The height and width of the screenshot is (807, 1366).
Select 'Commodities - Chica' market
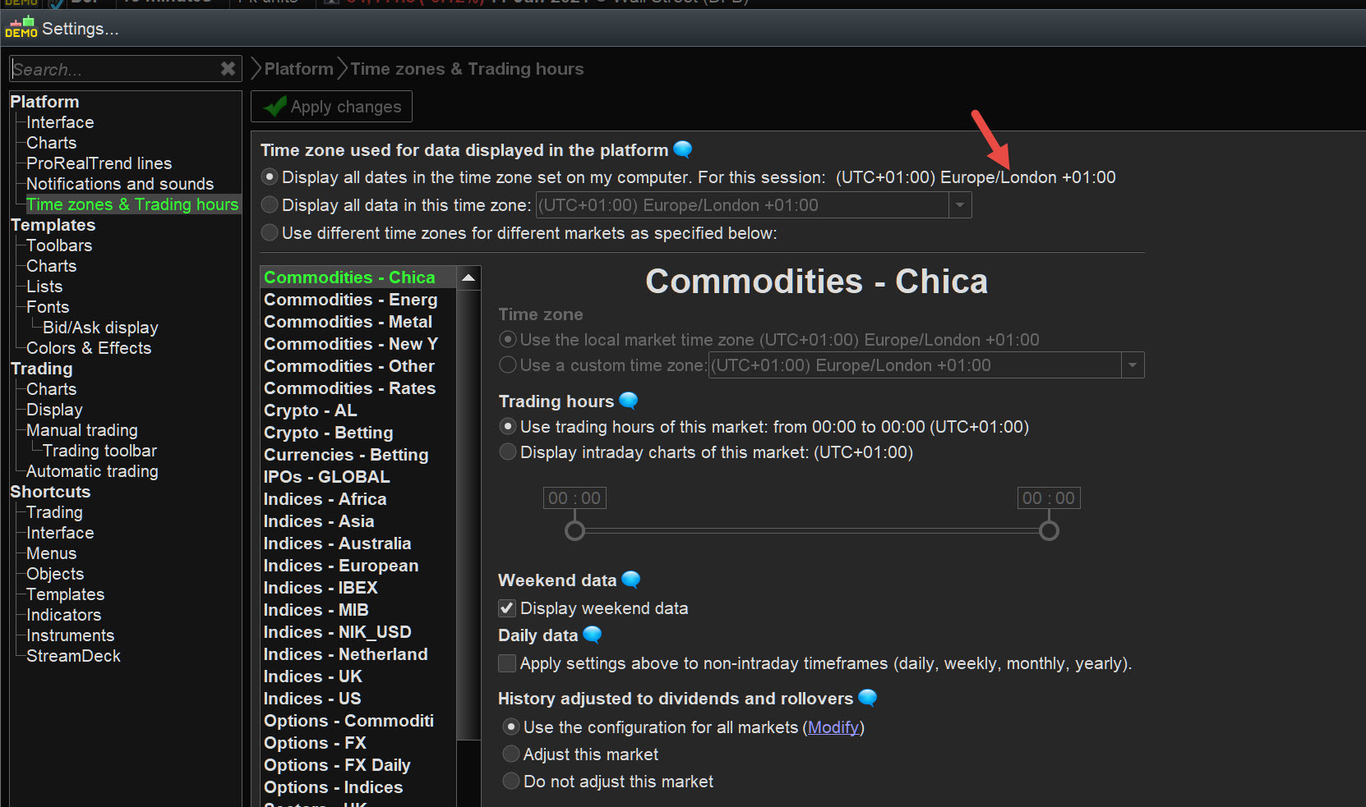(358, 277)
